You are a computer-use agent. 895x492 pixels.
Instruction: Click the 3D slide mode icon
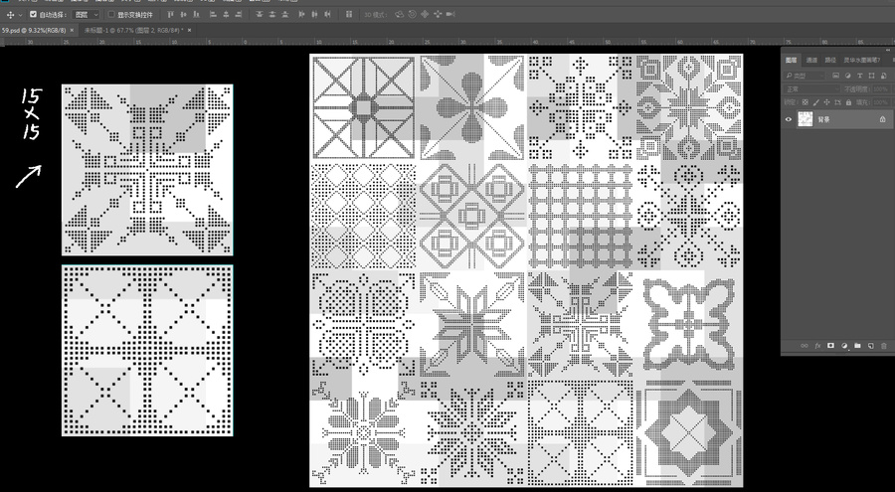click(438, 14)
